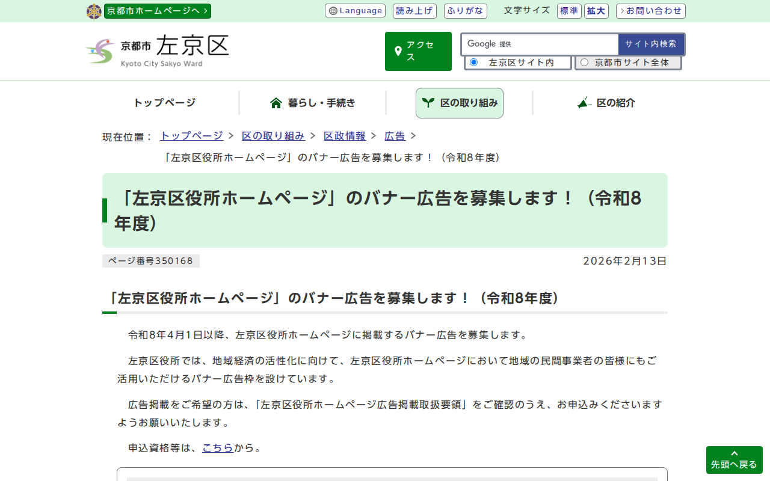Viewport: 770px width, 481px height.
Task: Open the こちら link
Action: (x=217, y=447)
